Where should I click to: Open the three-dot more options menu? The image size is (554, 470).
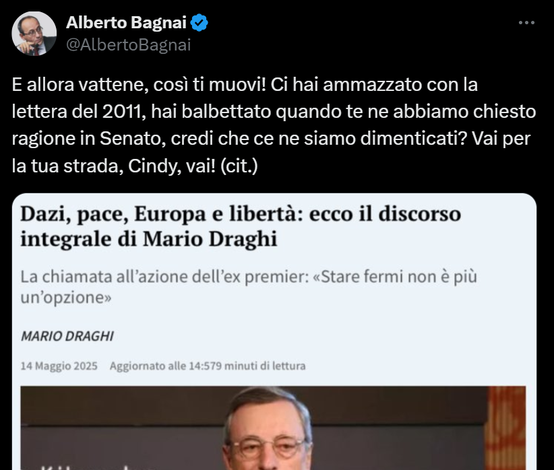pyautogui.click(x=526, y=23)
